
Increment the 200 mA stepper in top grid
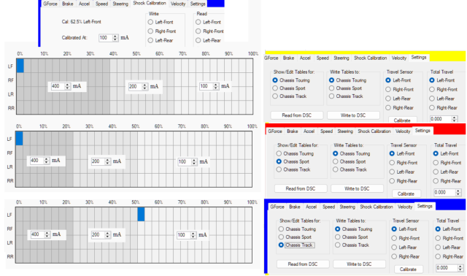[x=144, y=85]
